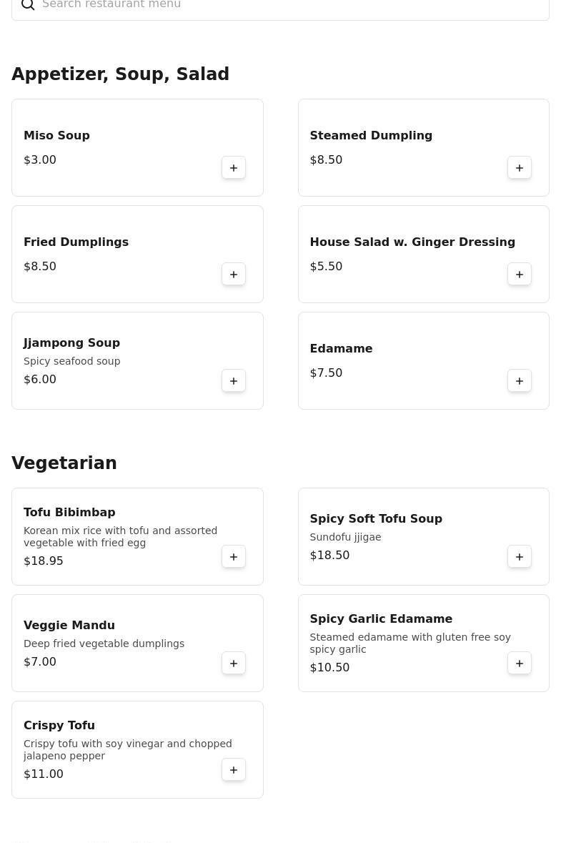
Task: Add Edamame to the order
Action: coord(520,381)
